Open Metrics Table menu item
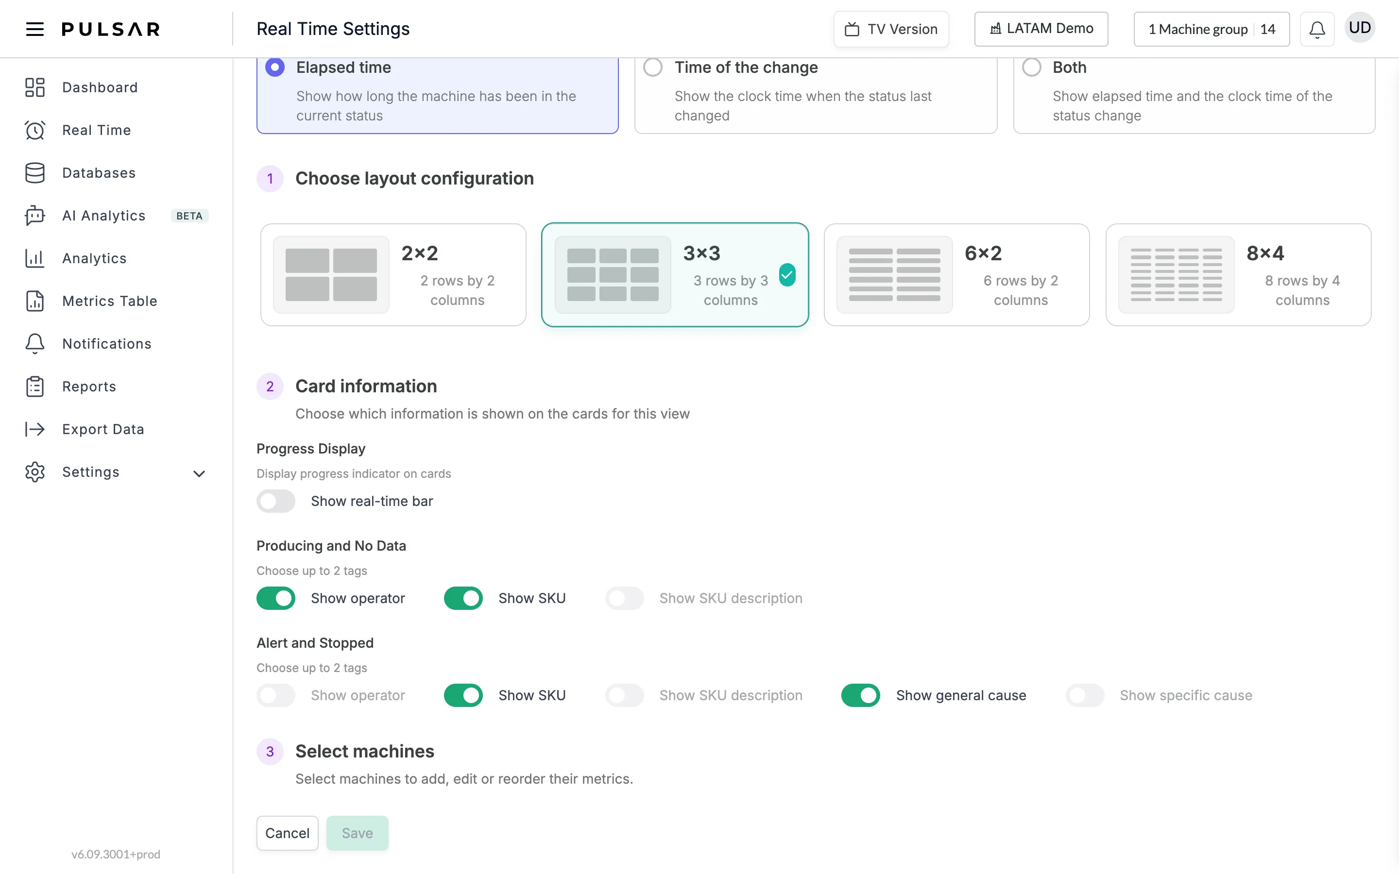 (116, 301)
